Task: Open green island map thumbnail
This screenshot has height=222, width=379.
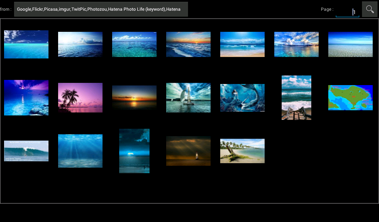Action: click(350, 98)
